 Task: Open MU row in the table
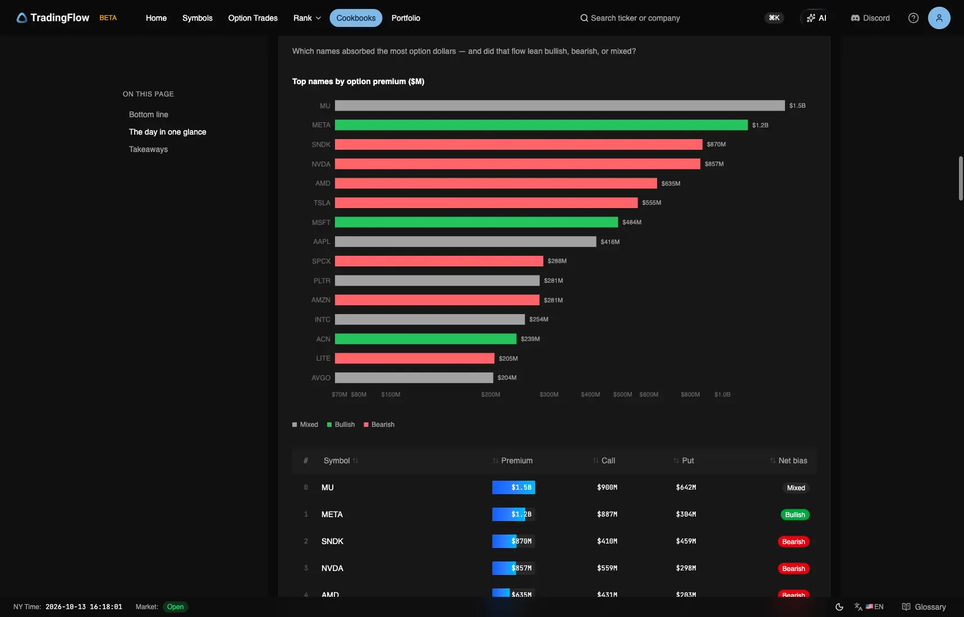[x=554, y=487]
